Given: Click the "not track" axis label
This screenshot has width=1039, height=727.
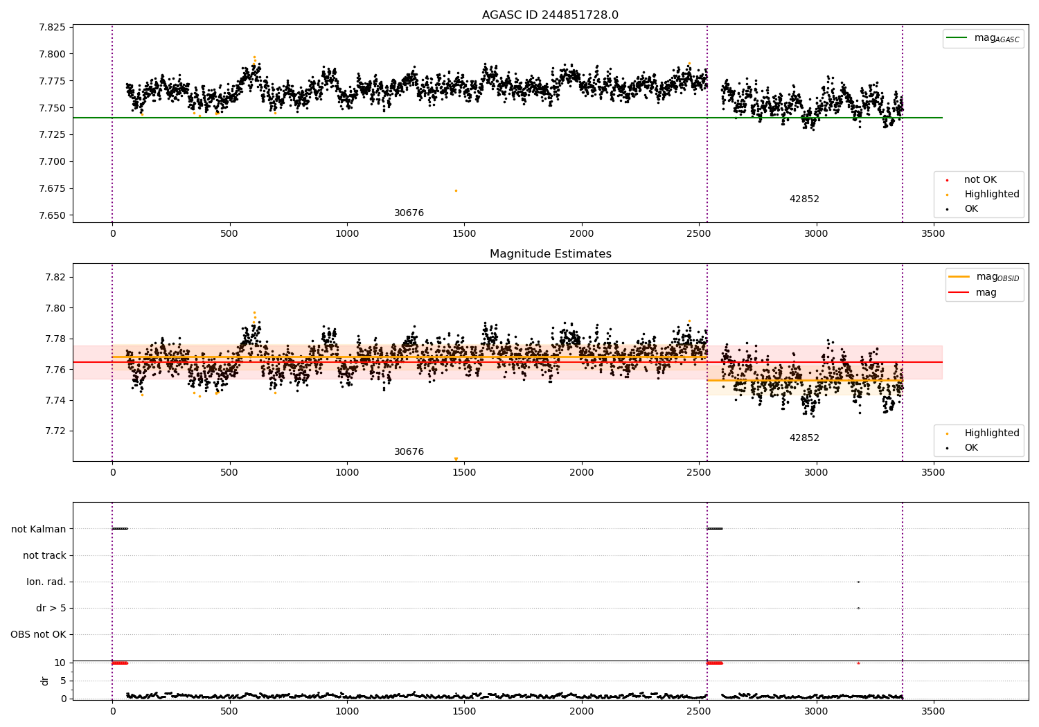Looking at the screenshot, I should point(44,555).
